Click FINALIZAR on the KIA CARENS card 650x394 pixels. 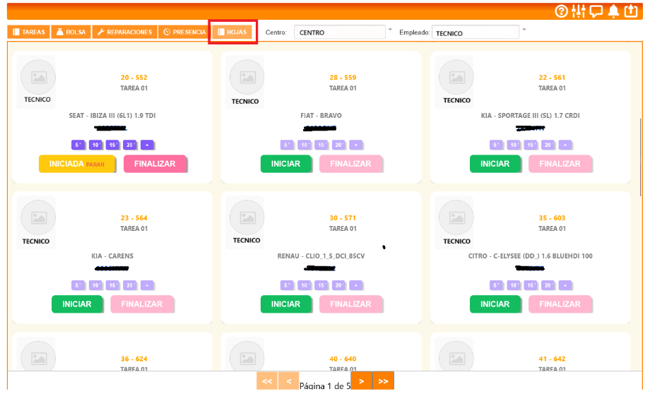tap(142, 304)
